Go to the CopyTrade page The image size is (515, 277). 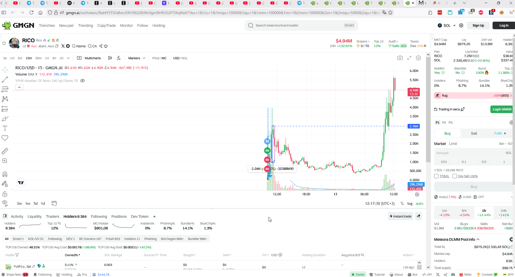[107, 25]
